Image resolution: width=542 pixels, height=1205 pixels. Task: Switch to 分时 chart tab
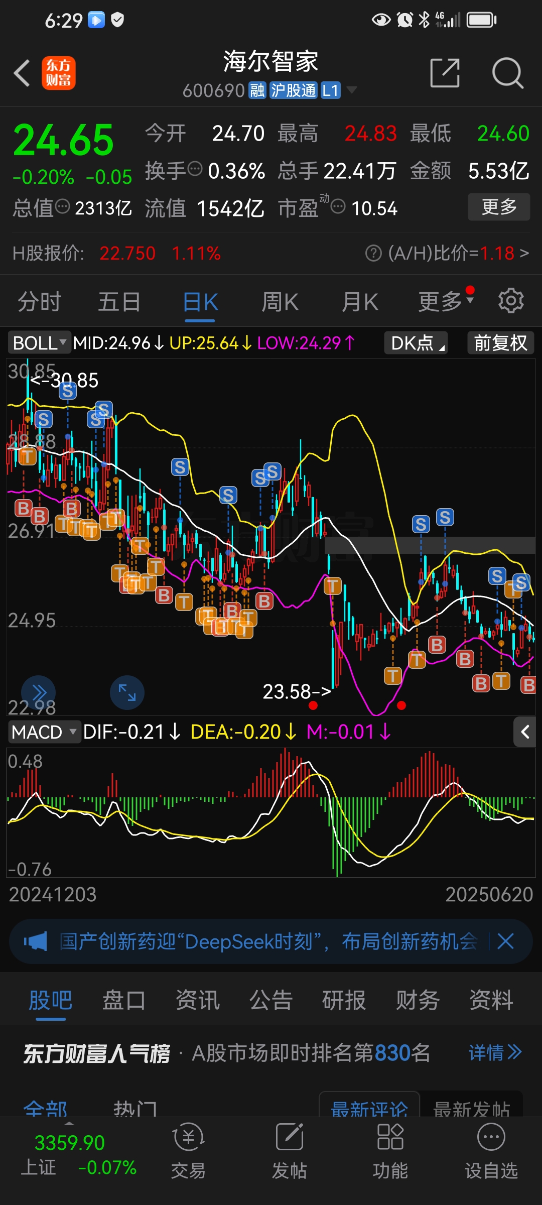[x=39, y=302]
